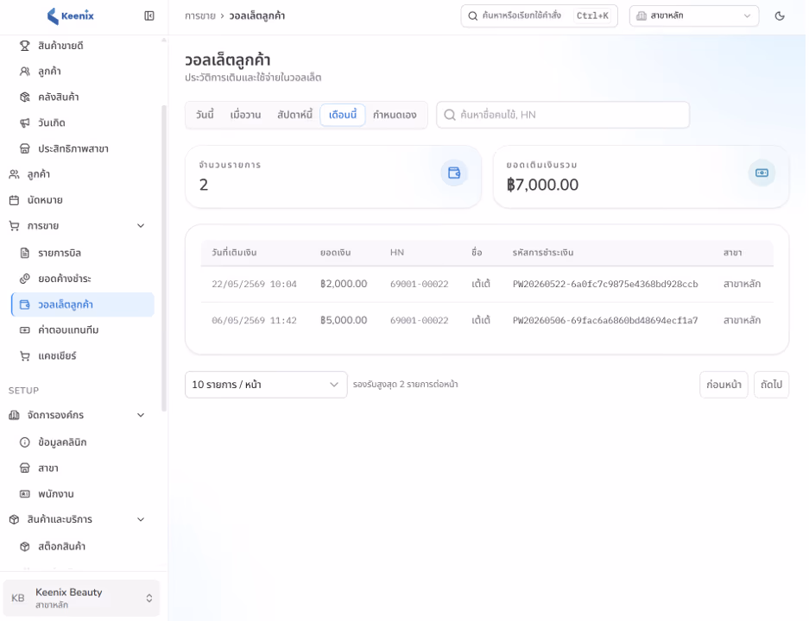Collapse จัดการองค์กร section chevron
Screen dimensions: 809x621
point(141,415)
